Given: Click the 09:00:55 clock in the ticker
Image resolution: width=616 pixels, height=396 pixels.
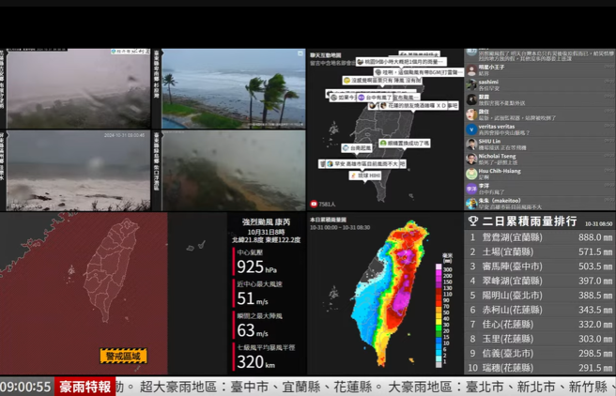Looking at the screenshot, I should tap(26, 387).
